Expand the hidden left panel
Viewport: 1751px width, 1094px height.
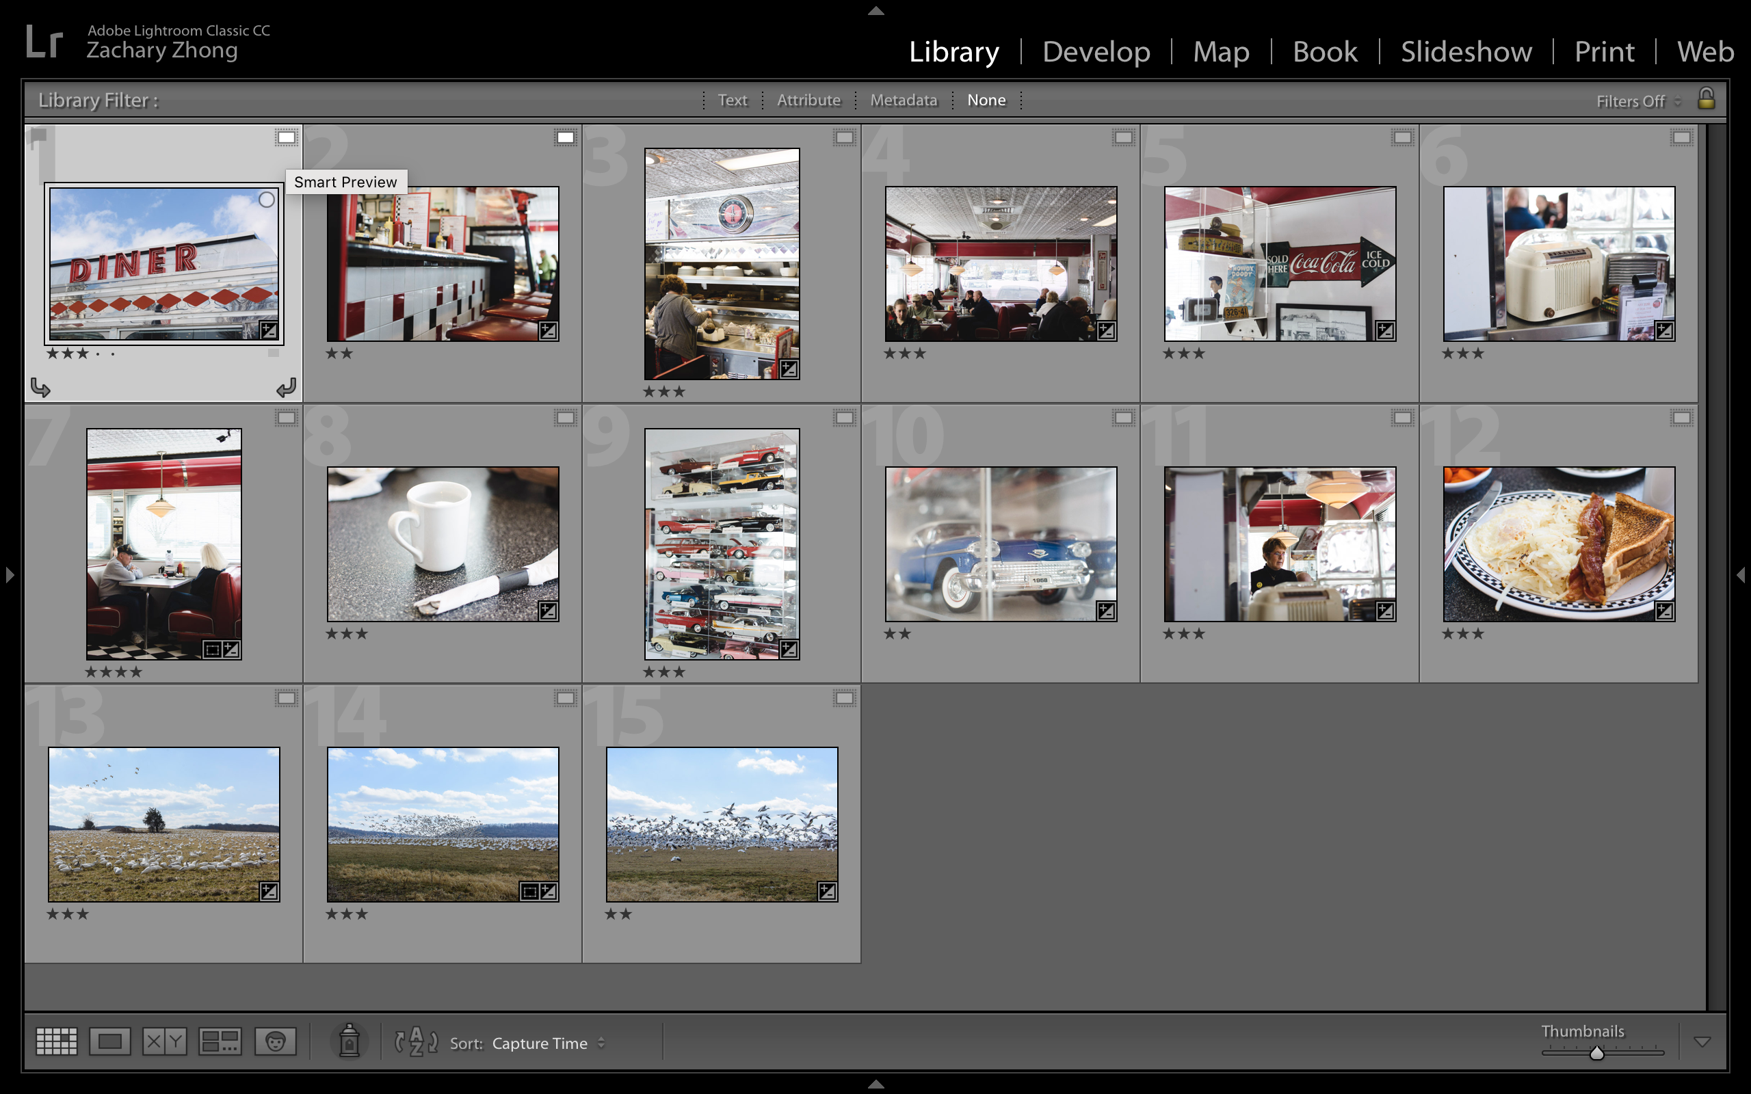coord(10,575)
